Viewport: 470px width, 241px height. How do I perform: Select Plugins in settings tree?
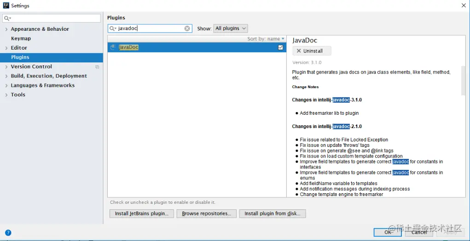(52, 57)
